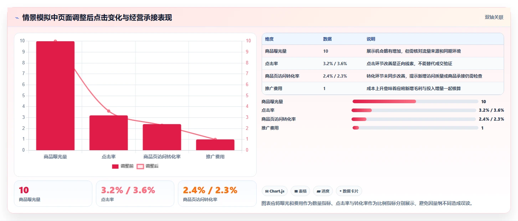Select the 数据卡片 tag chip

click(349, 191)
